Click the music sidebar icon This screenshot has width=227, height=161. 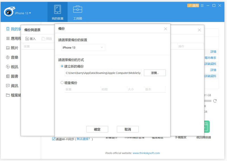(8, 57)
